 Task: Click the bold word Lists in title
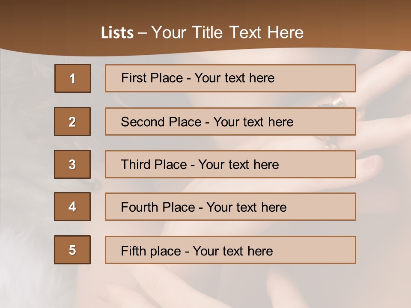117,33
